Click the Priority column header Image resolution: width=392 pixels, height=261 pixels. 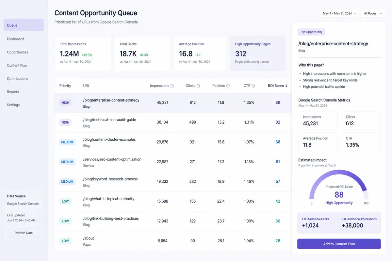coord(65,86)
